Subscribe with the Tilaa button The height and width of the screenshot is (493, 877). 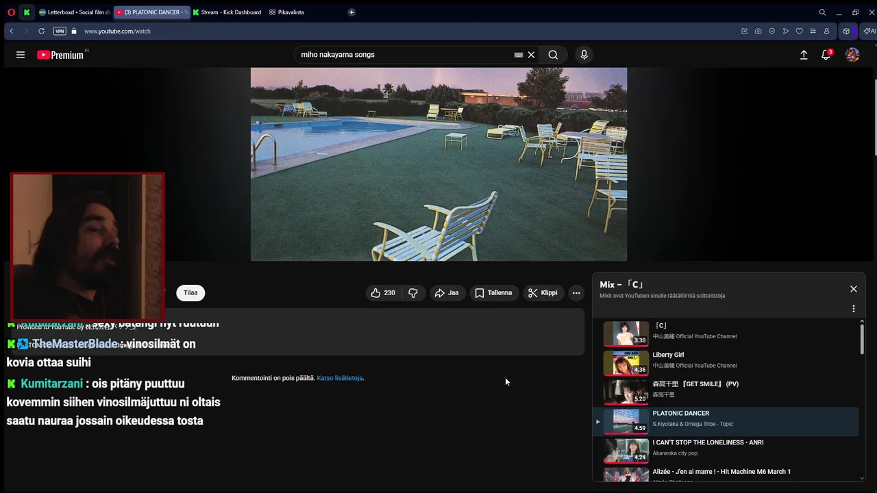[x=190, y=292]
